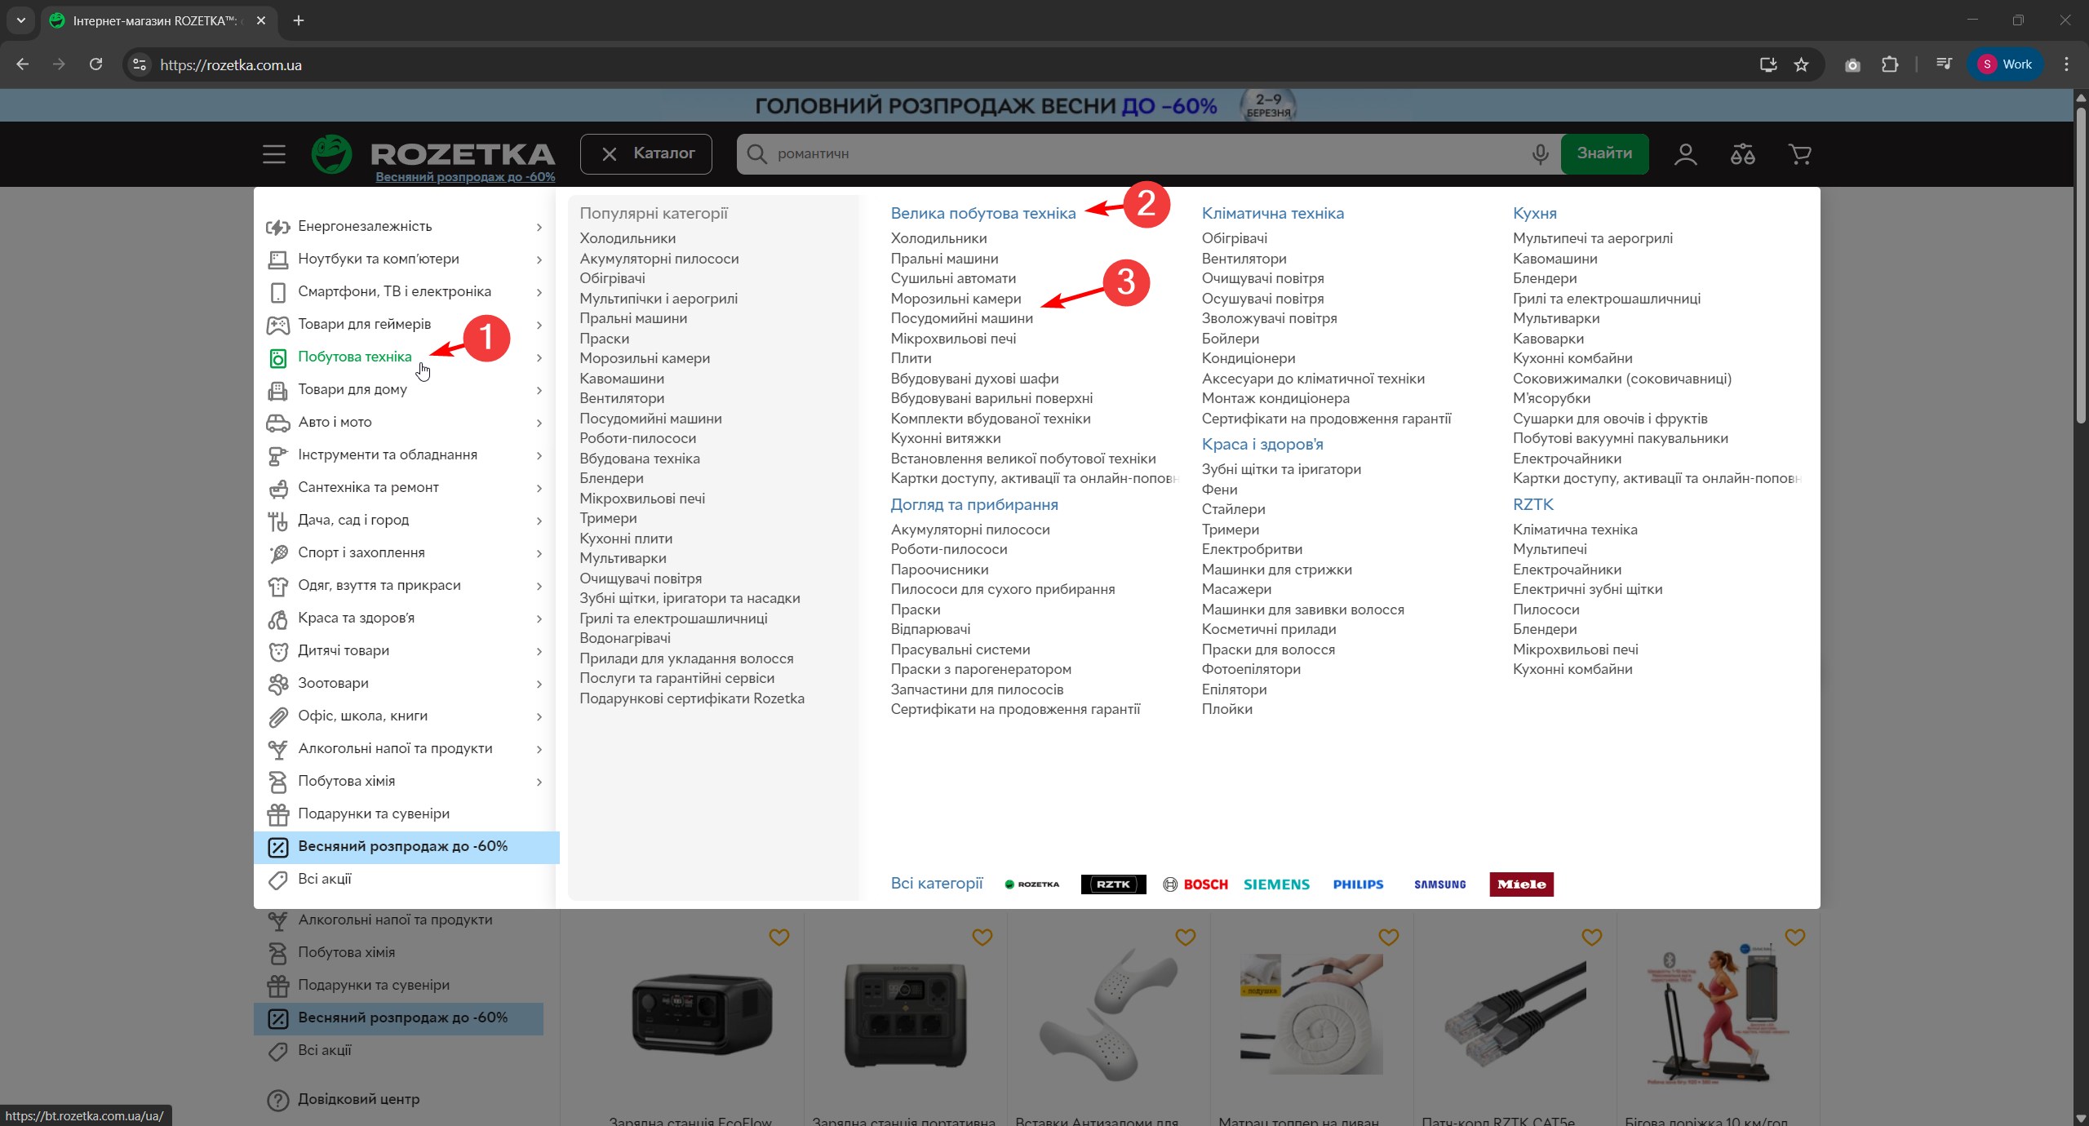Image resolution: width=2089 pixels, height=1126 pixels.
Task: Click the Rozetka smiley logo
Action: tap(331, 153)
